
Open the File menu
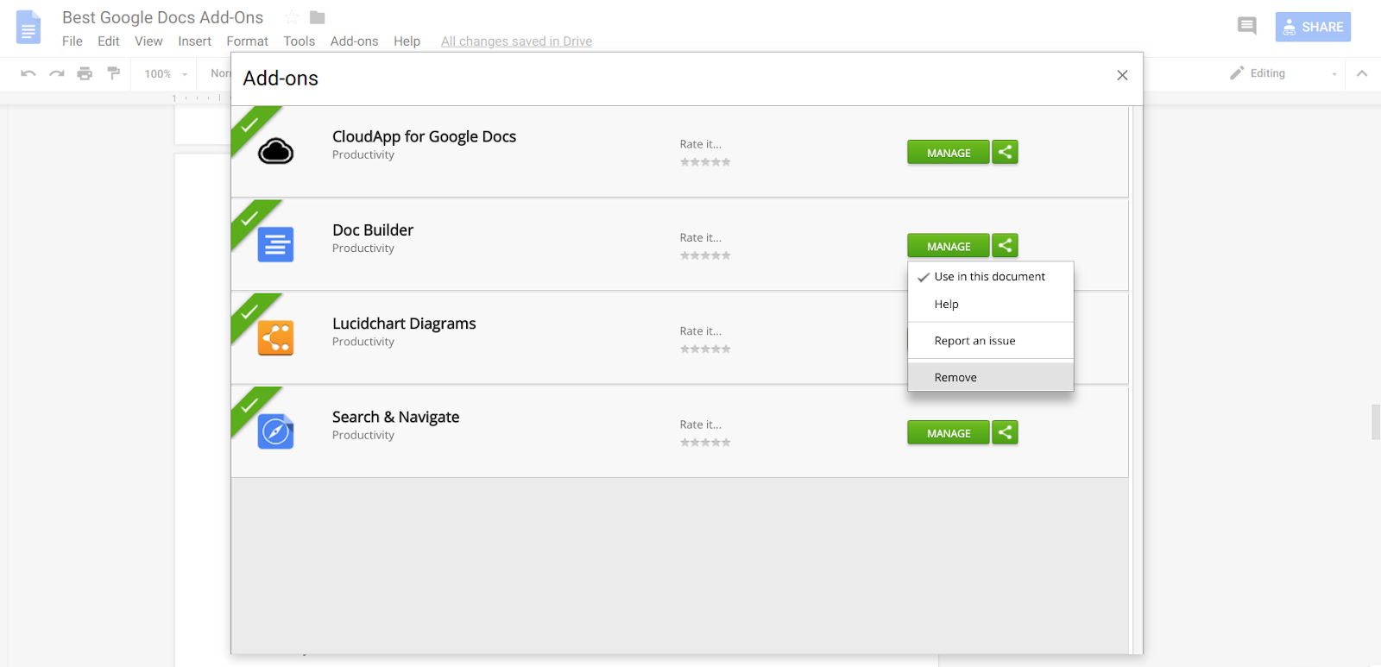[73, 41]
